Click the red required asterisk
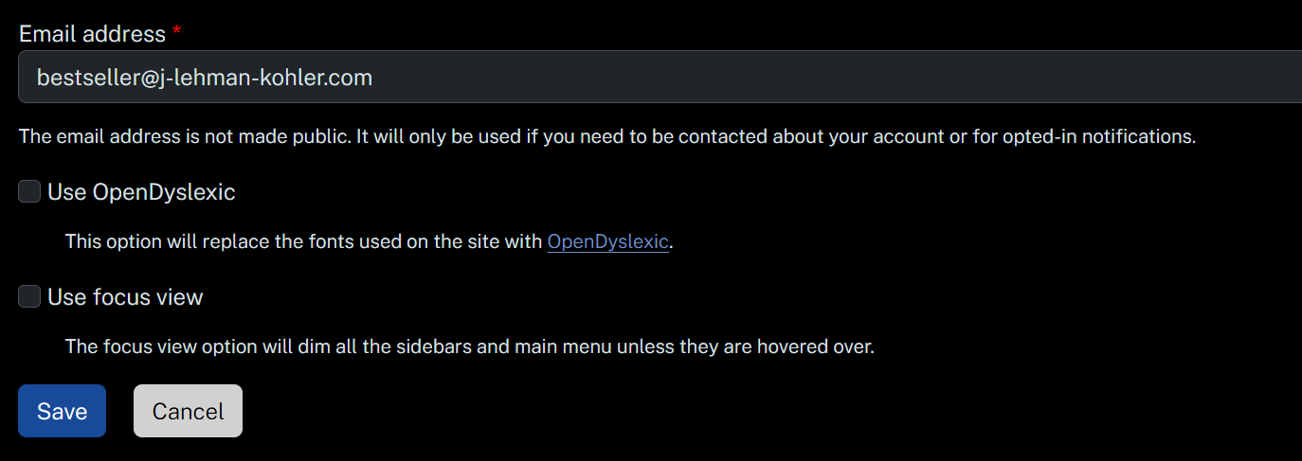Viewport: 1302px width, 461px height. pyautogui.click(x=176, y=33)
